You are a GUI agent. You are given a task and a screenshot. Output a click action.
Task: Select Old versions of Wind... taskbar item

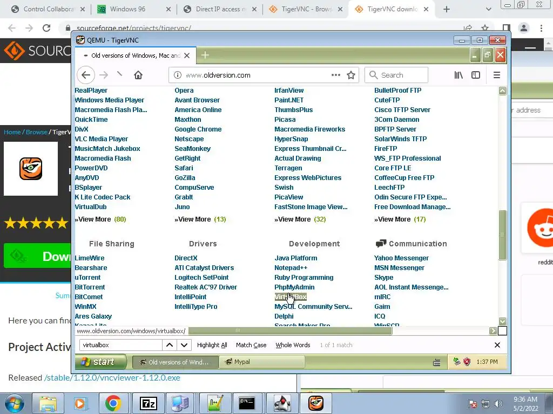(174, 362)
